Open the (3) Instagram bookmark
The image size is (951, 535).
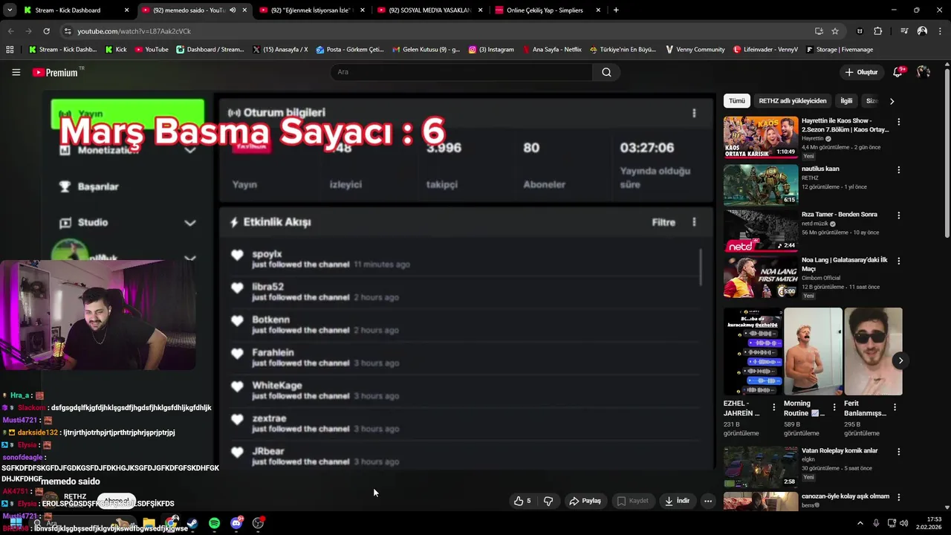tap(491, 49)
